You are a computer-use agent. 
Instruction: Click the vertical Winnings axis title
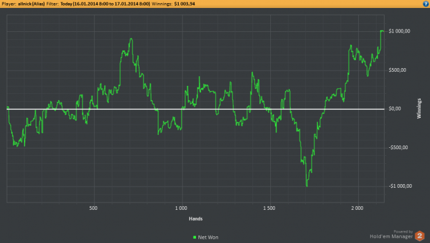tap(419, 109)
